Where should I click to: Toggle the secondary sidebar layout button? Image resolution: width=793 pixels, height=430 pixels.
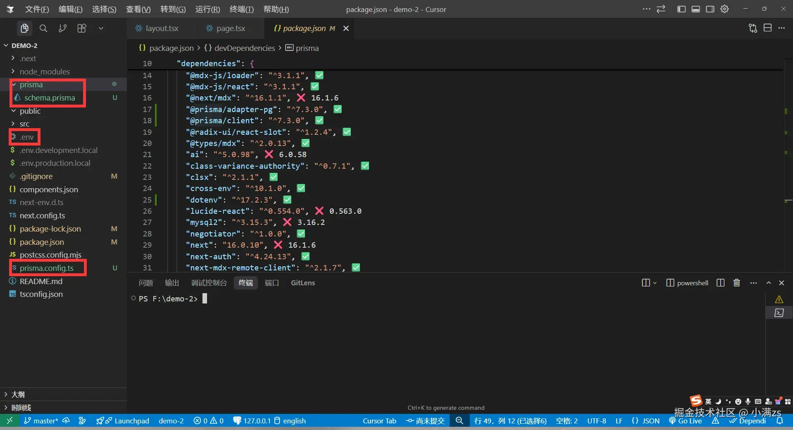[710, 9]
